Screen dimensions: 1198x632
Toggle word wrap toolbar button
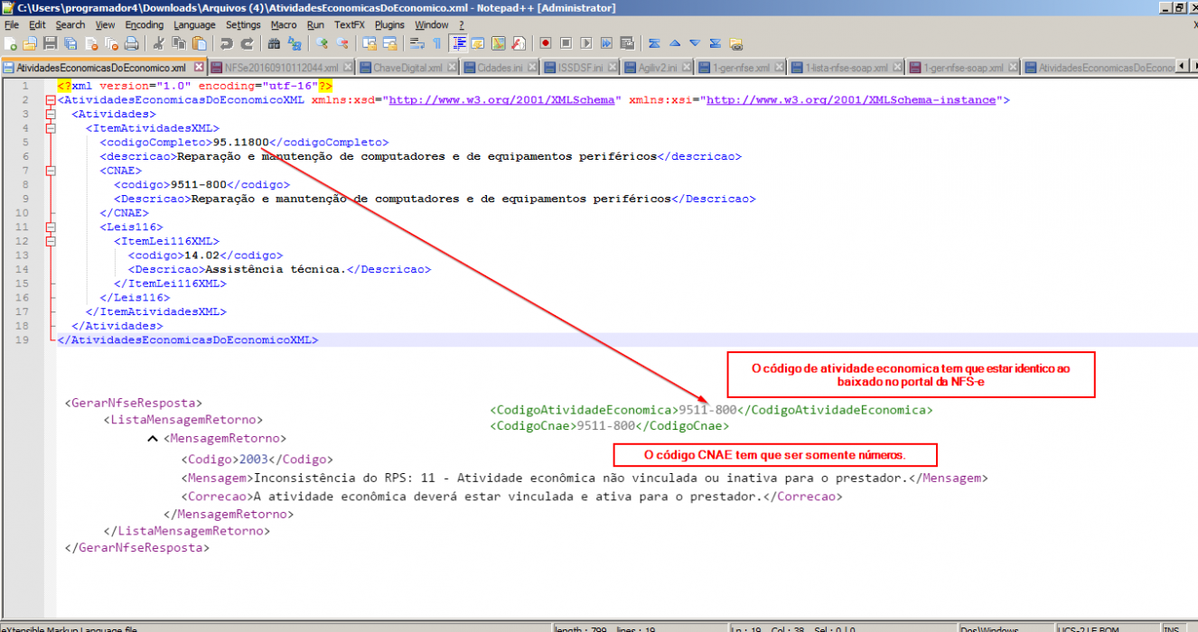pos(417,43)
